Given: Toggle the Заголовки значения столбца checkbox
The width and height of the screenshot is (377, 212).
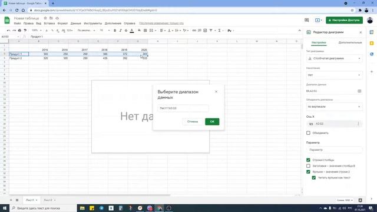Looking at the screenshot, I should click(x=308, y=166).
